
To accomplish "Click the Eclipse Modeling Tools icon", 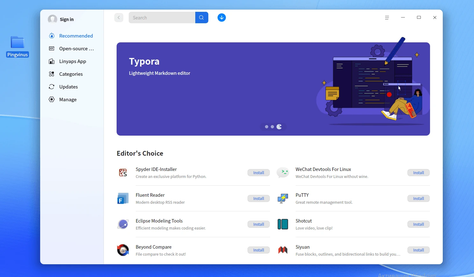I will 123,224.
